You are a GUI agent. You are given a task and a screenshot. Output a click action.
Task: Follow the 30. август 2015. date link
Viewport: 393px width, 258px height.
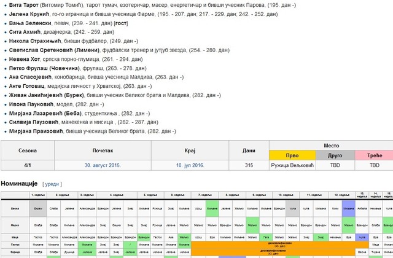tap(103, 165)
